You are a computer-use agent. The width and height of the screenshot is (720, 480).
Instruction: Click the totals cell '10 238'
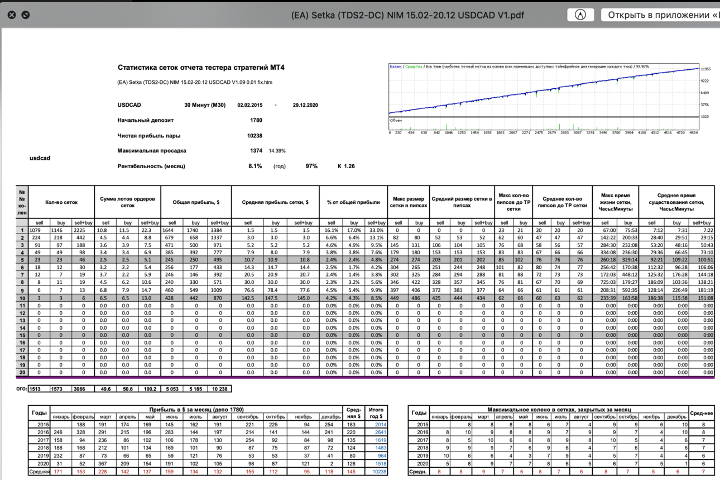pos(218,388)
